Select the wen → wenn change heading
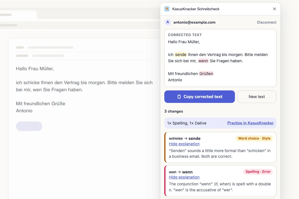Image resolution: width=299 pixels, height=199 pixels. (x=181, y=172)
